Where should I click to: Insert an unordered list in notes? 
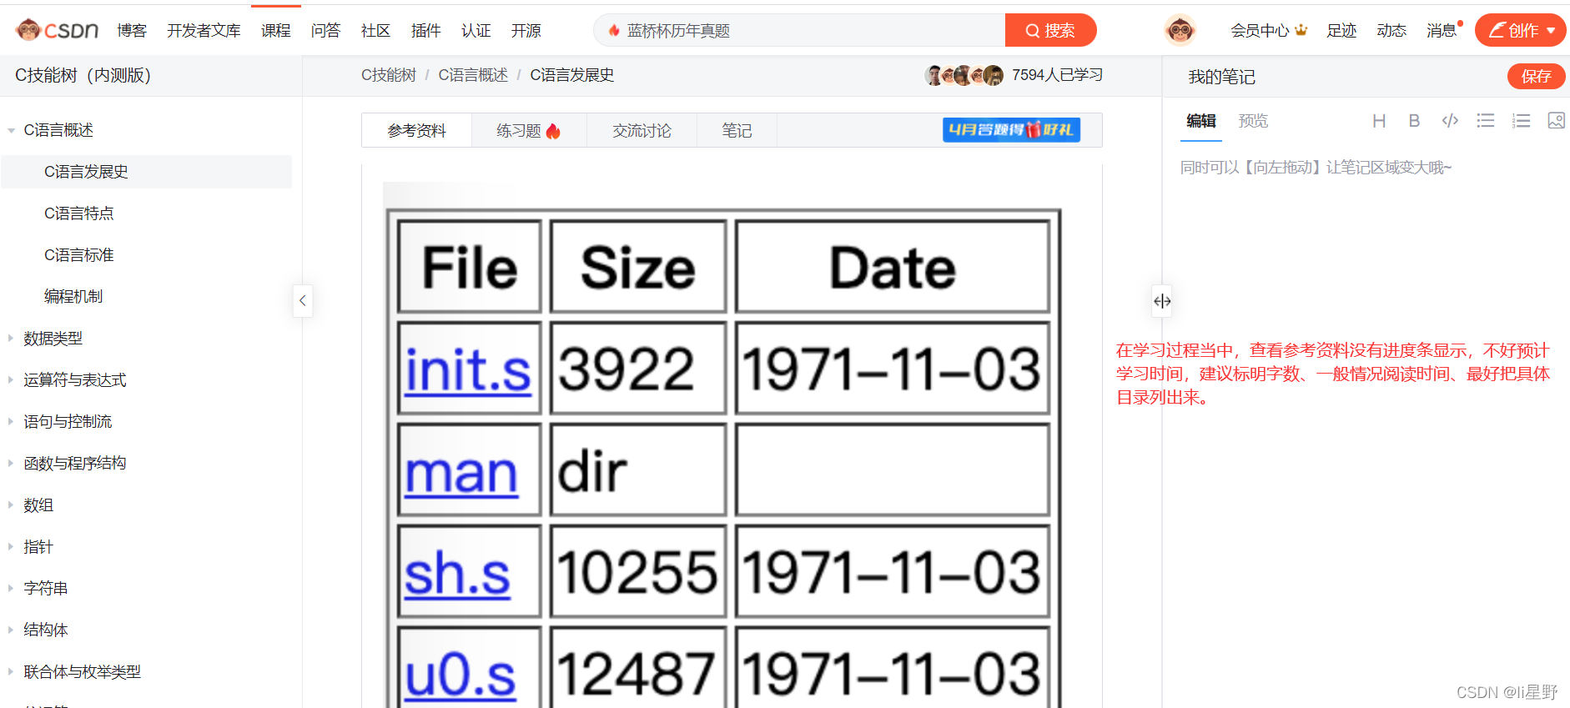point(1485,121)
